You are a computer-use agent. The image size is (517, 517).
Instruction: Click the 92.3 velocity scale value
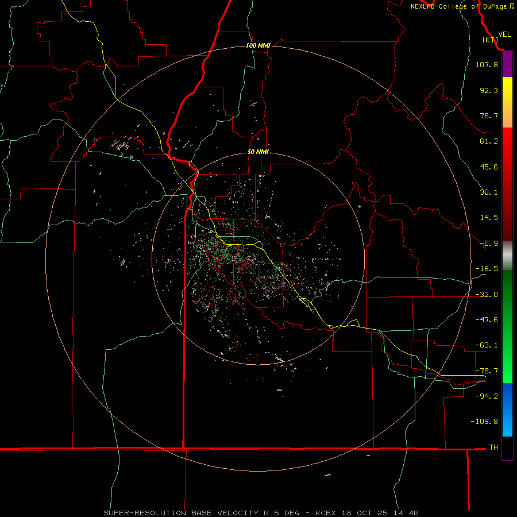coord(489,90)
